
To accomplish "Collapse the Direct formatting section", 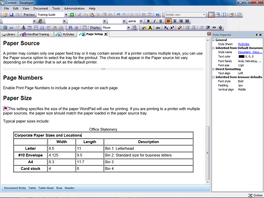I will pyautogui.click(x=213, y=69).
